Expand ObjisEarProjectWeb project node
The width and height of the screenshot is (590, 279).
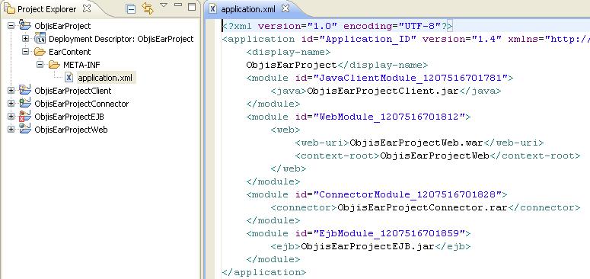(x=11, y=130)
